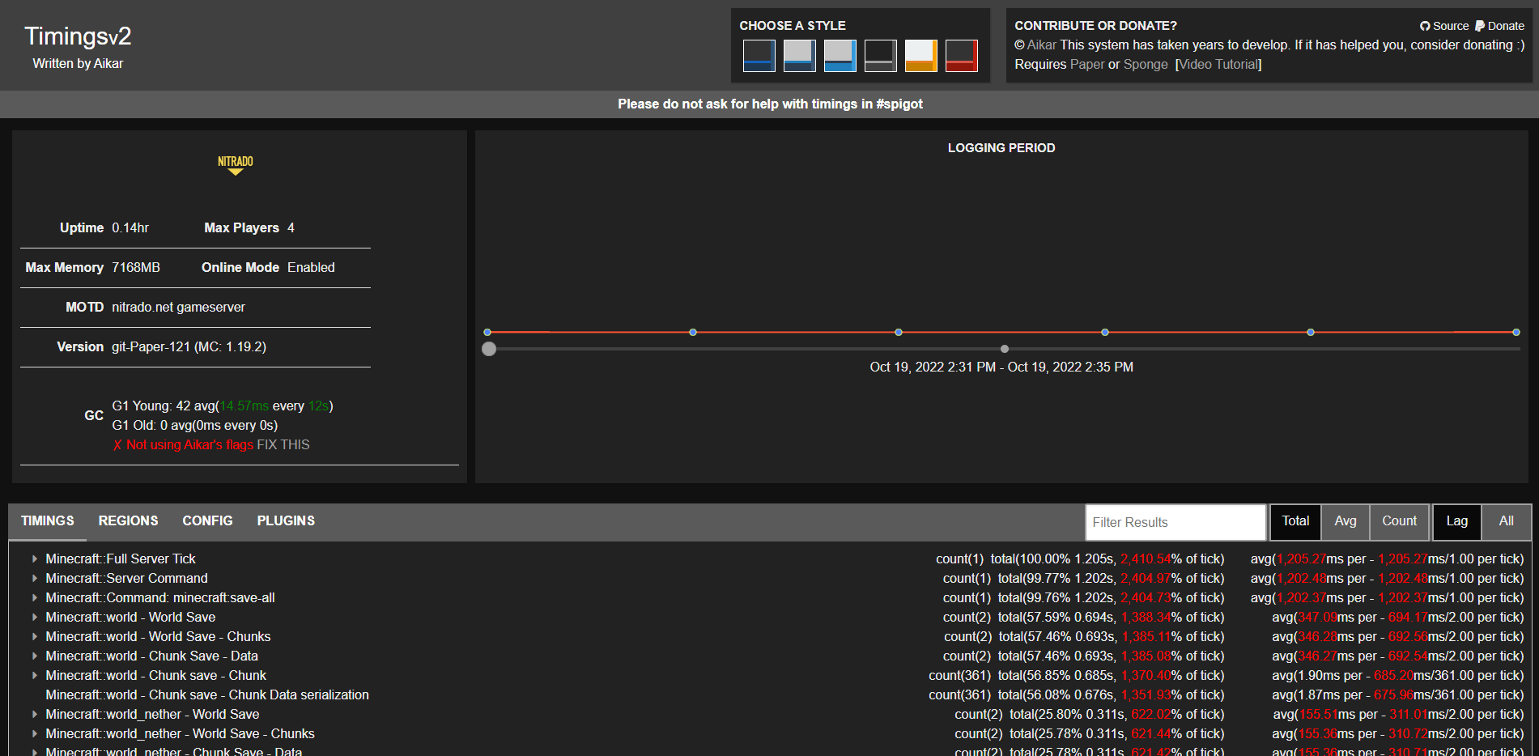Expand the Minecraft::Full Server Tick row
This screenshot has width=1539, height=756.
click(x=35, y=559)
